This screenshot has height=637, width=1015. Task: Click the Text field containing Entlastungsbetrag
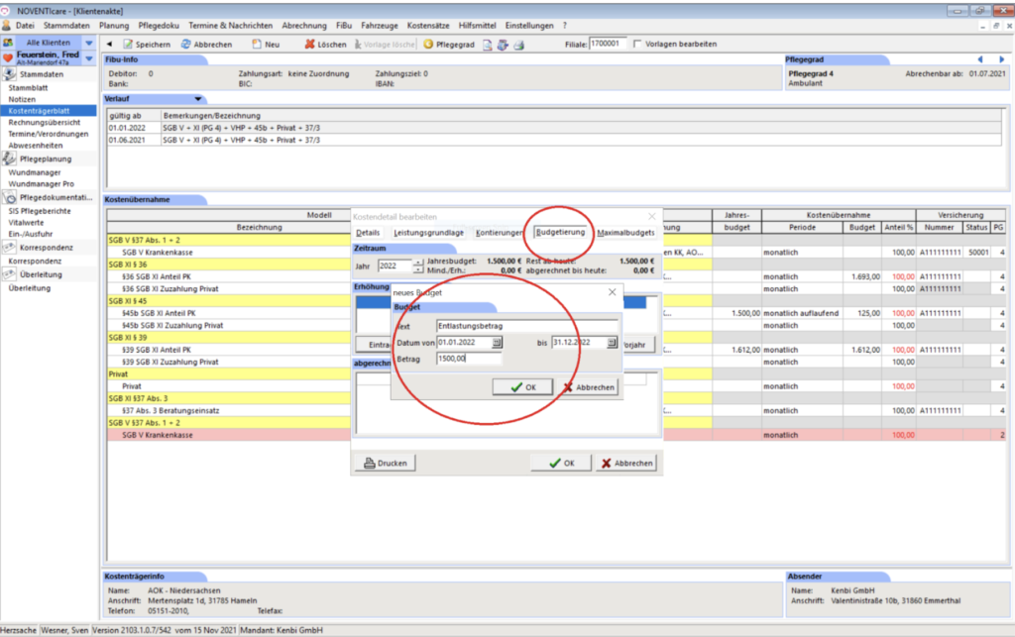[x=527, y=326]
